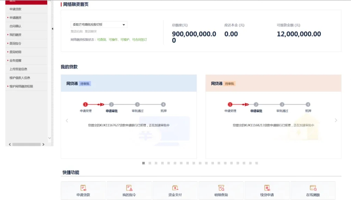
Task: Click the KUK11167627 loan application message
Action: tap(129, 125)
